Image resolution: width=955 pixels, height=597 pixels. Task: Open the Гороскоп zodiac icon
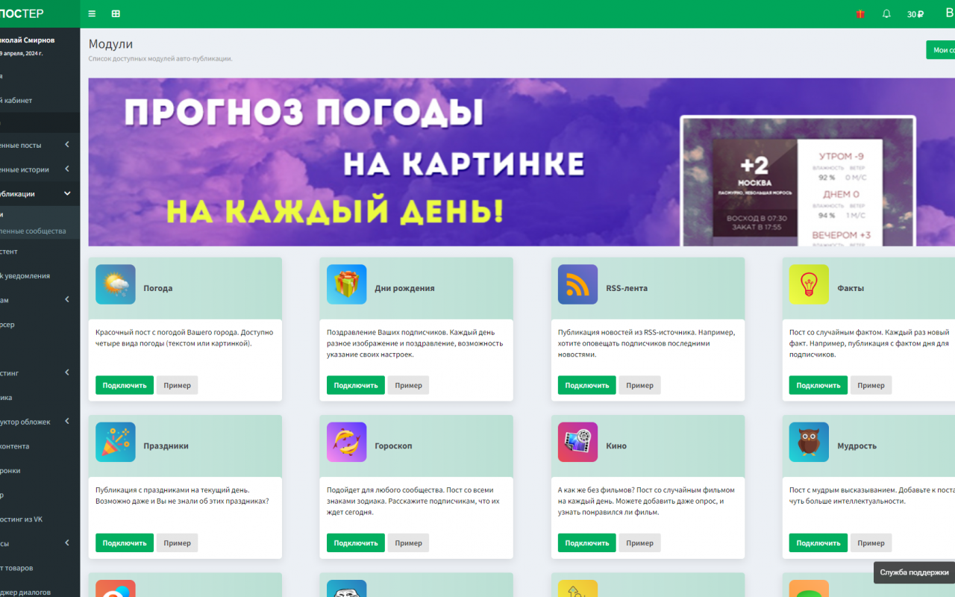point(347,442)
